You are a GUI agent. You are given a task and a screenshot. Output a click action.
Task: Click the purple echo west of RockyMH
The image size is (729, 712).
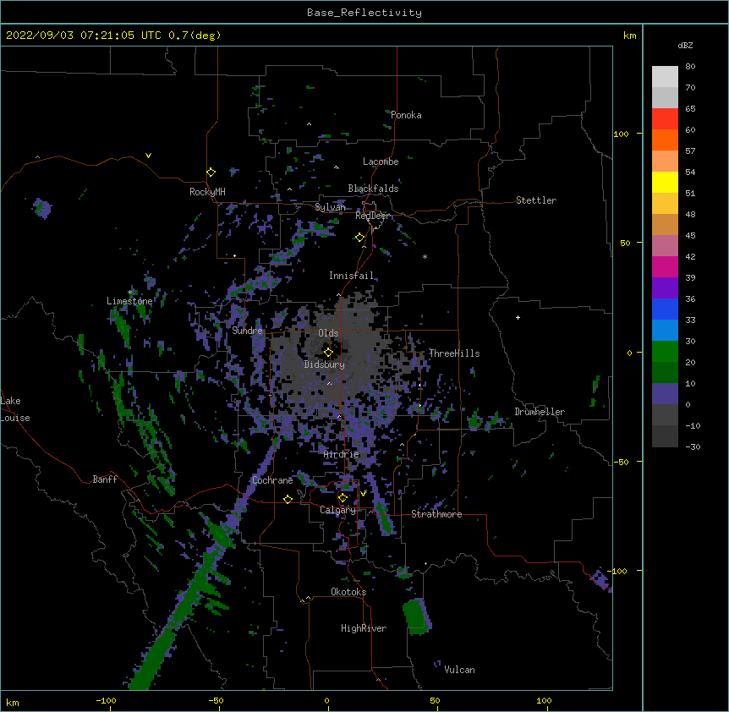click(x=41, y=208)
